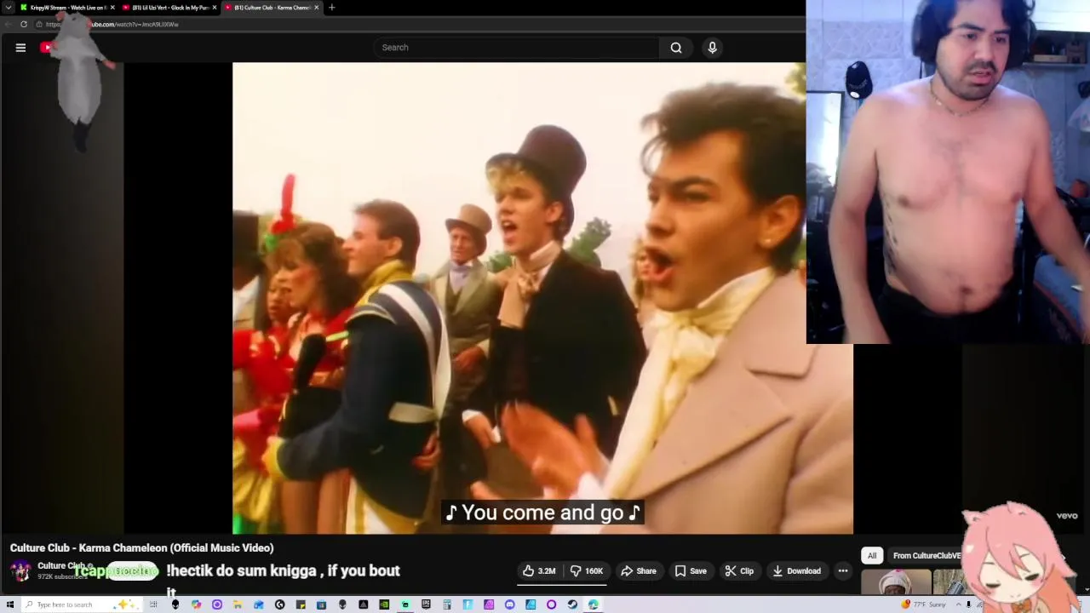Open more actions three-dot menu
This screenshot has height=613, width=1090.
(x=843, y=571)
